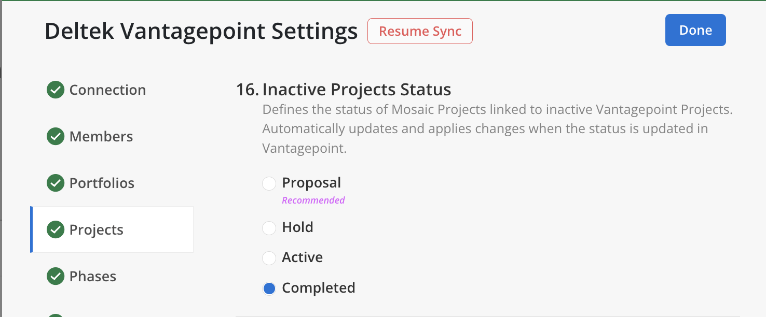
Task: Click the green checkmark icon beside Portfolios
Action: 56,183
